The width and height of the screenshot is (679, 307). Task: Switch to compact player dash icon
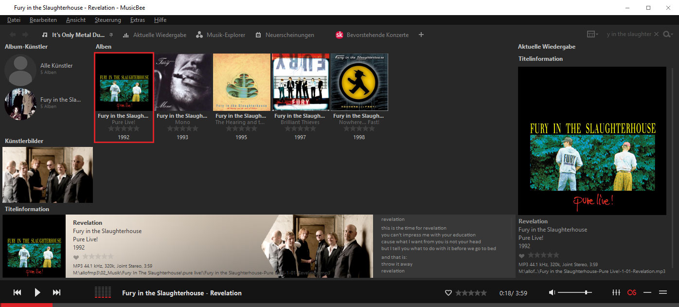[647, 292]
